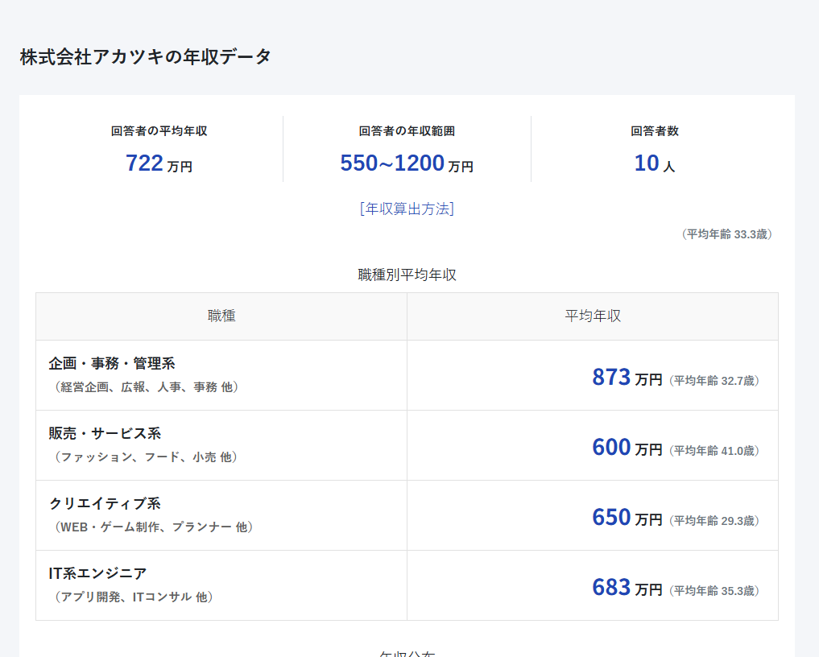Click the heading 株式会社アカツキの年収データ
Screen dimensions: 819x657
point(145,57)
